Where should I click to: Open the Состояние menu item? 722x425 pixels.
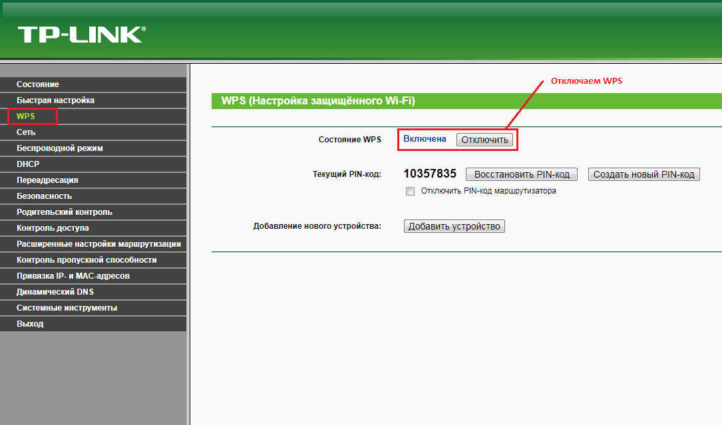pos(38,84)
